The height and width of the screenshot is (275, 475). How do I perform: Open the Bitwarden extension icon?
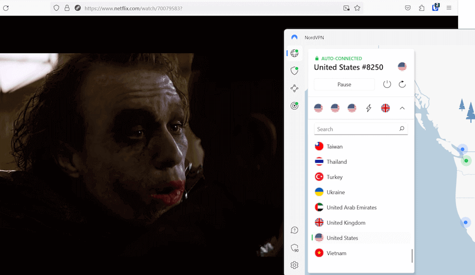pyautogui.click(x=435, y=7)
